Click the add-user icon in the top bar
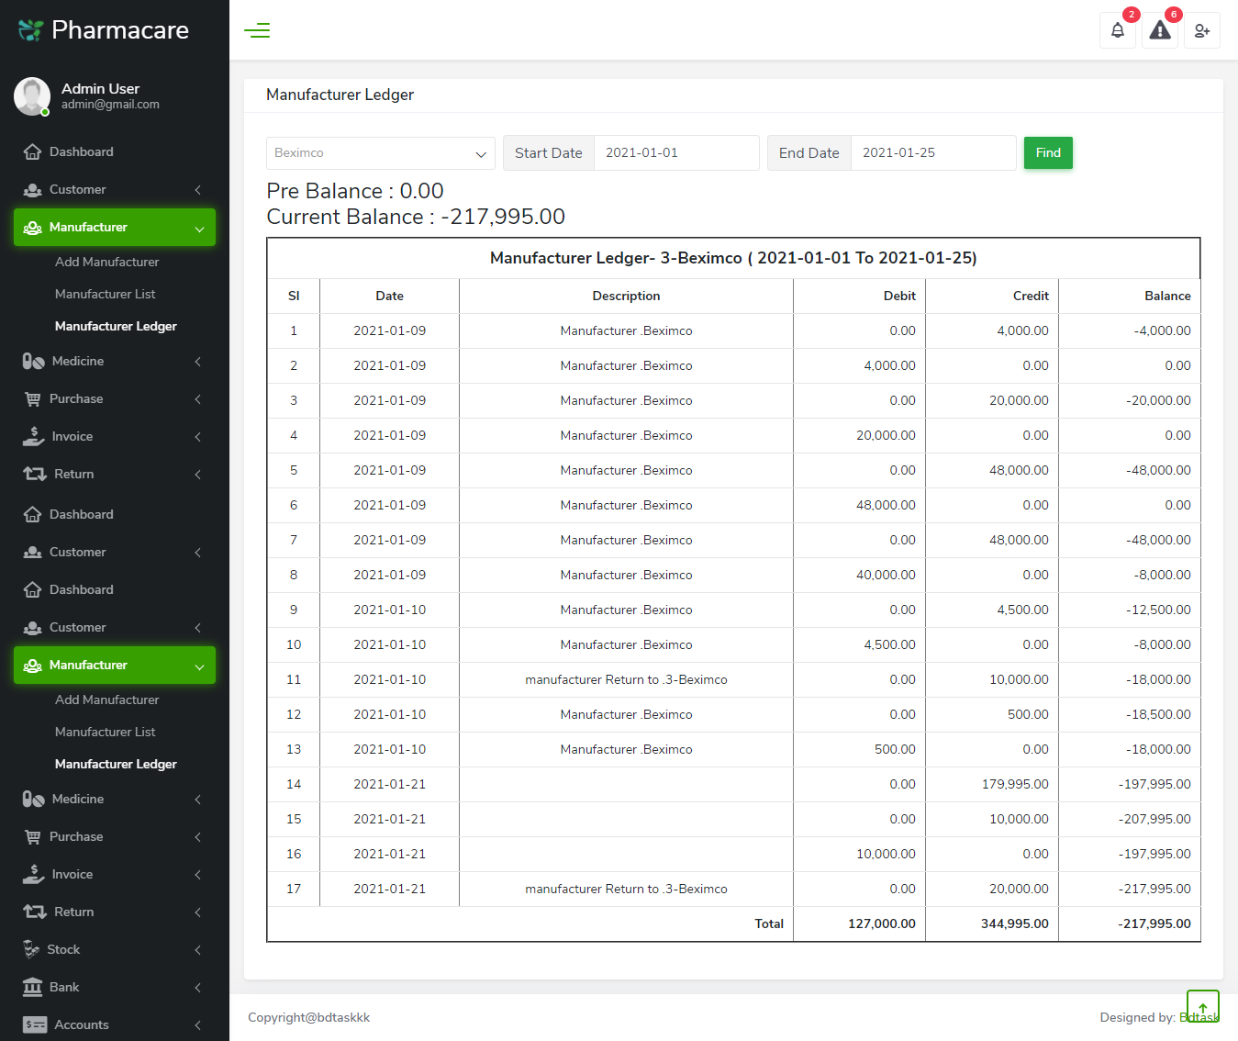The width and height of the screenshot is (1238, 1041). (x=1201, y=30)
